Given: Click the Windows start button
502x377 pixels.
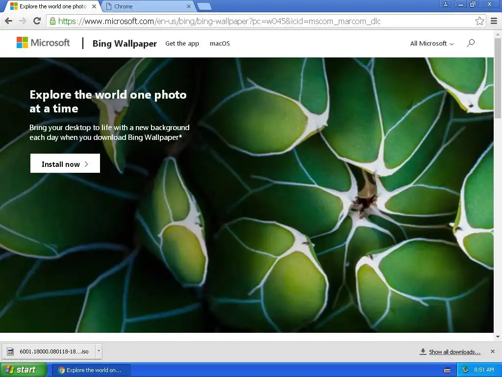Looking at the screenshot, I should (23, 370).
